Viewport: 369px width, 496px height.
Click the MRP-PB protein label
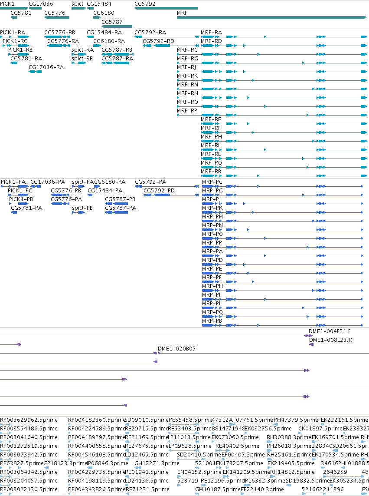(212, 321)
